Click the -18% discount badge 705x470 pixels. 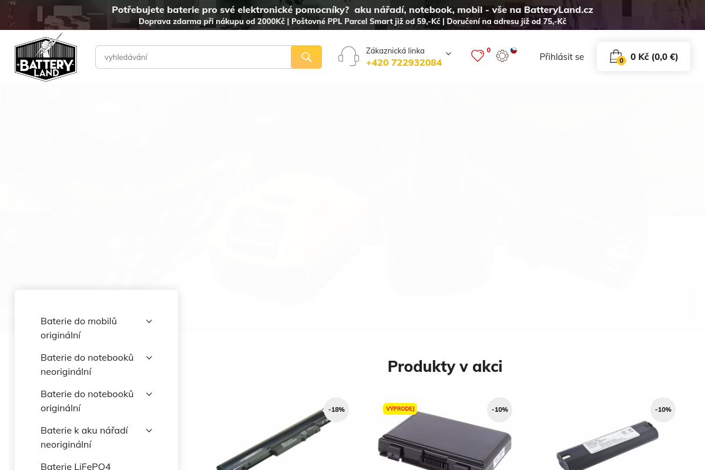click(x=336, y=409)
